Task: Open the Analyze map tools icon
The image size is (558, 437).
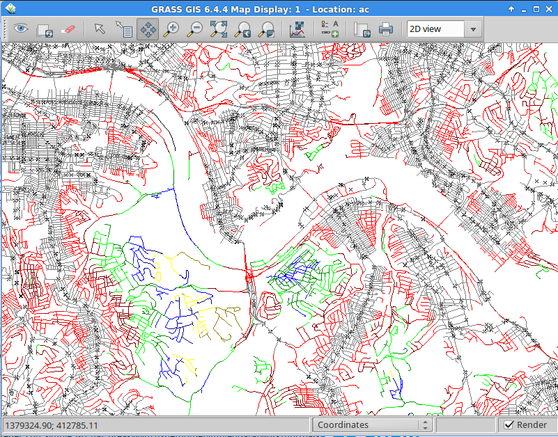Action: [x=297, y=29]
